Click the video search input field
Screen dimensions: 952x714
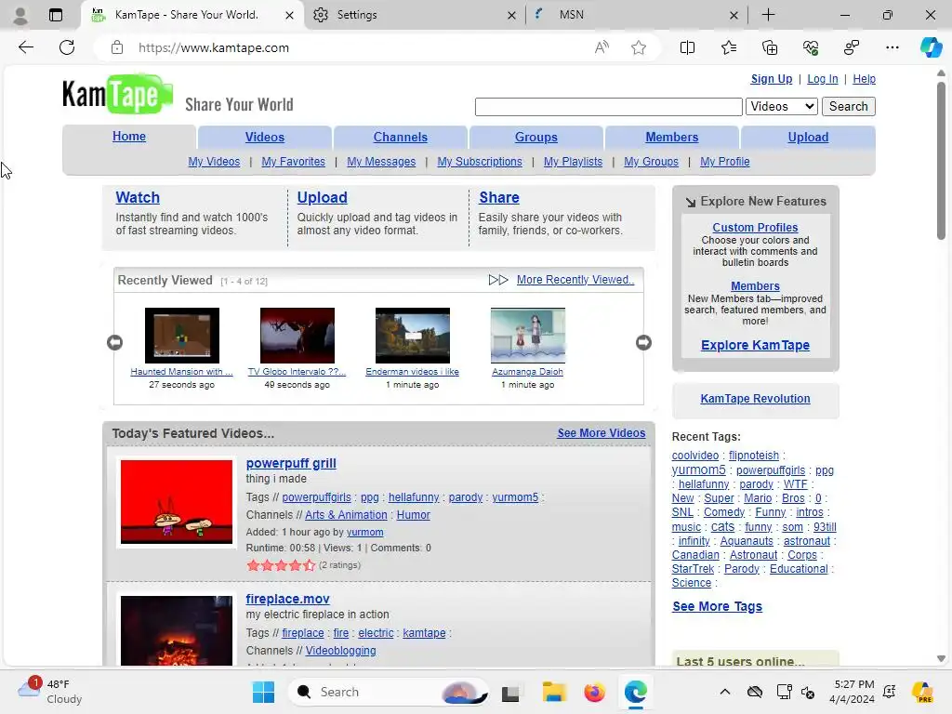[x=608, y=107]
